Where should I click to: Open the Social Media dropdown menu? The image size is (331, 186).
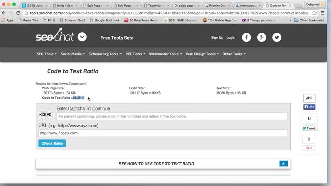(x=72, y=54)
